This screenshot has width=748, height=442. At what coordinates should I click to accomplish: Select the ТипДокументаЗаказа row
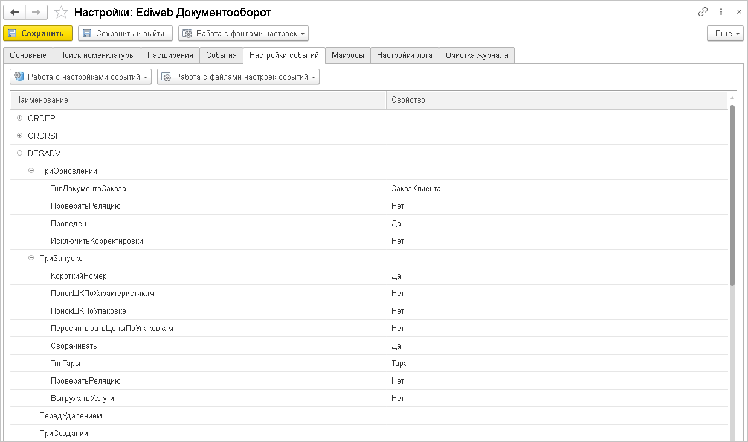88,188
